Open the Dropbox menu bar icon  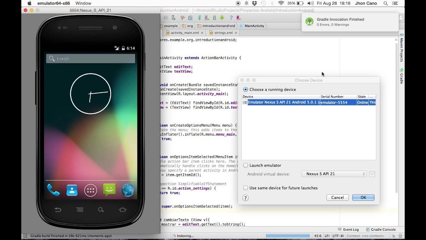click(255, 3)
